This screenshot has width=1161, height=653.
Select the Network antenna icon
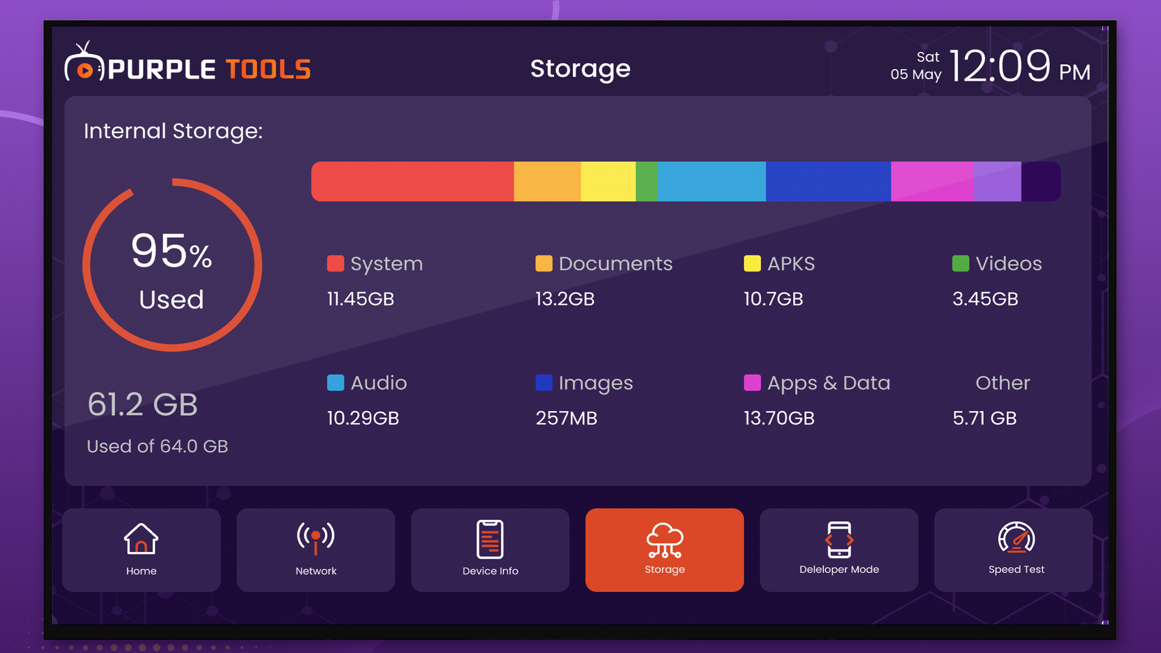pyautogui.click(x=316, y=539)
